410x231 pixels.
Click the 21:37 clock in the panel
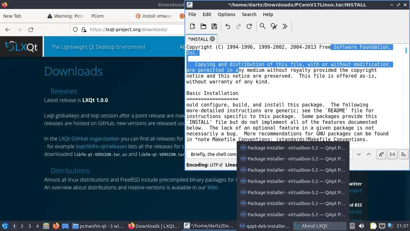(402, 226)
